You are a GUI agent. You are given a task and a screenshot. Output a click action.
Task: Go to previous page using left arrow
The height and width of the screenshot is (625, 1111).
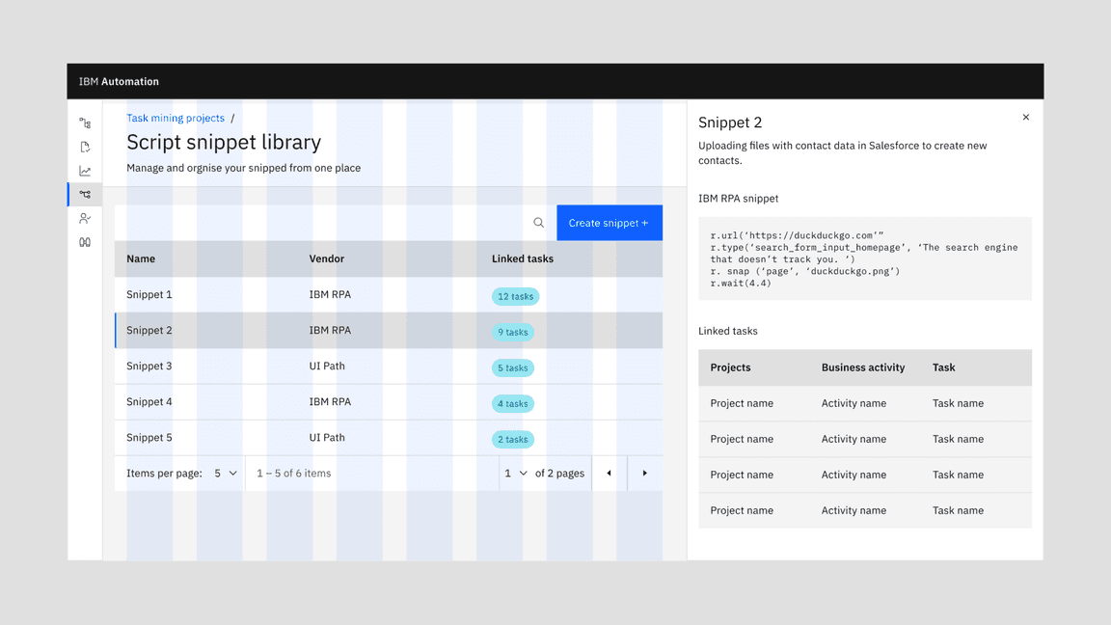609,474
